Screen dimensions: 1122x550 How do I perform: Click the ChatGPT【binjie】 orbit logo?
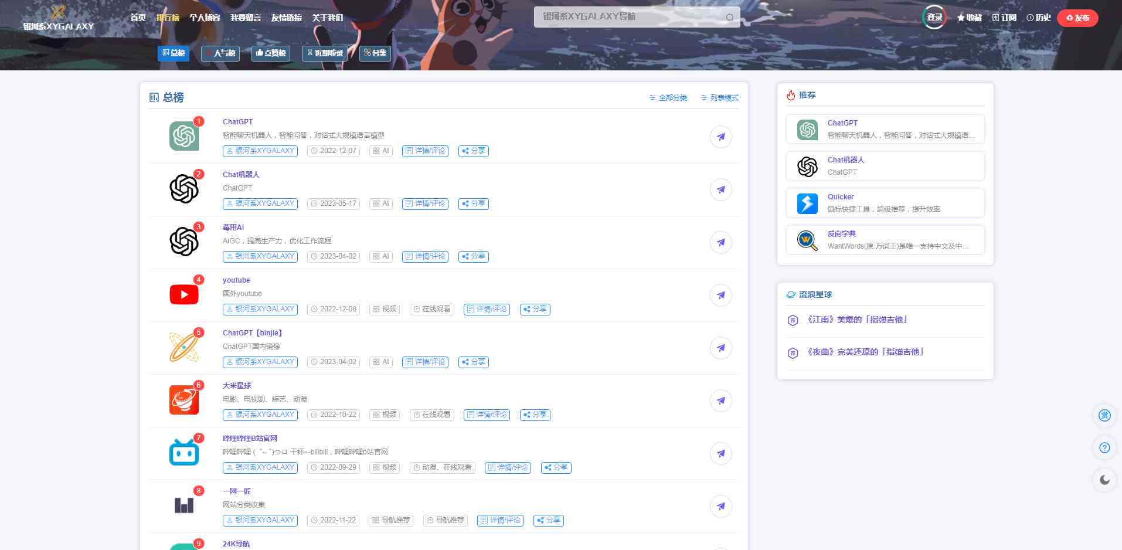coord(184,347)
